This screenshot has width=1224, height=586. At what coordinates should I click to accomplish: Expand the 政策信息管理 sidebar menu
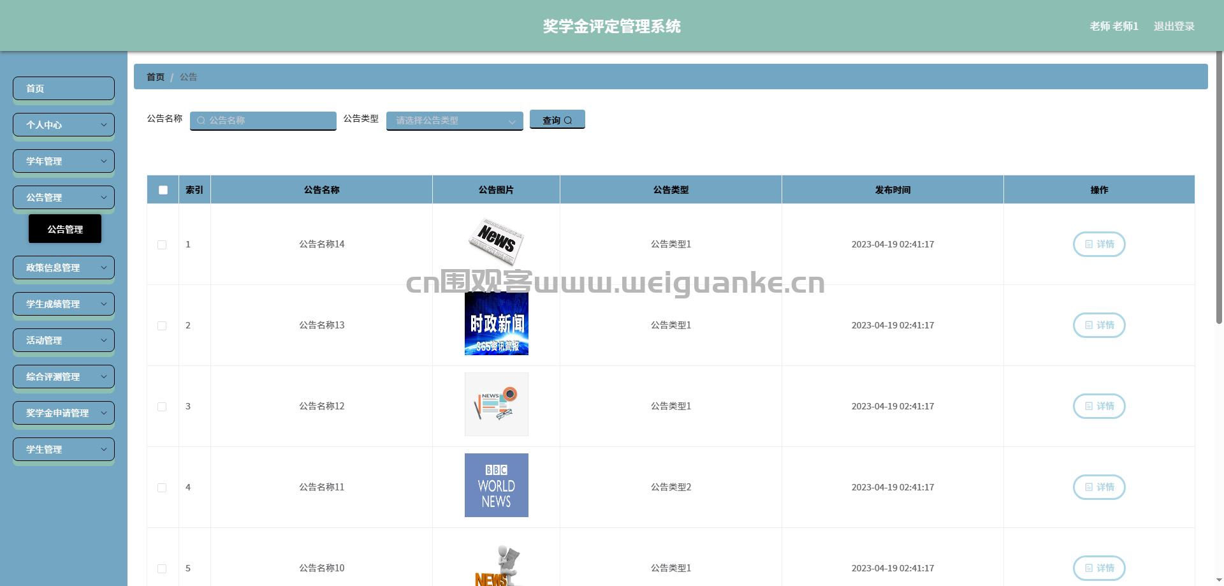coord(64,268)
